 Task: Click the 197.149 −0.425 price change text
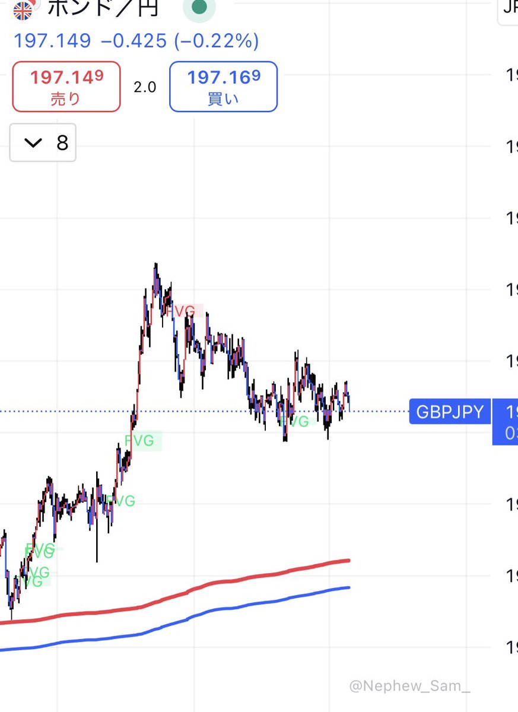[136, 41]
